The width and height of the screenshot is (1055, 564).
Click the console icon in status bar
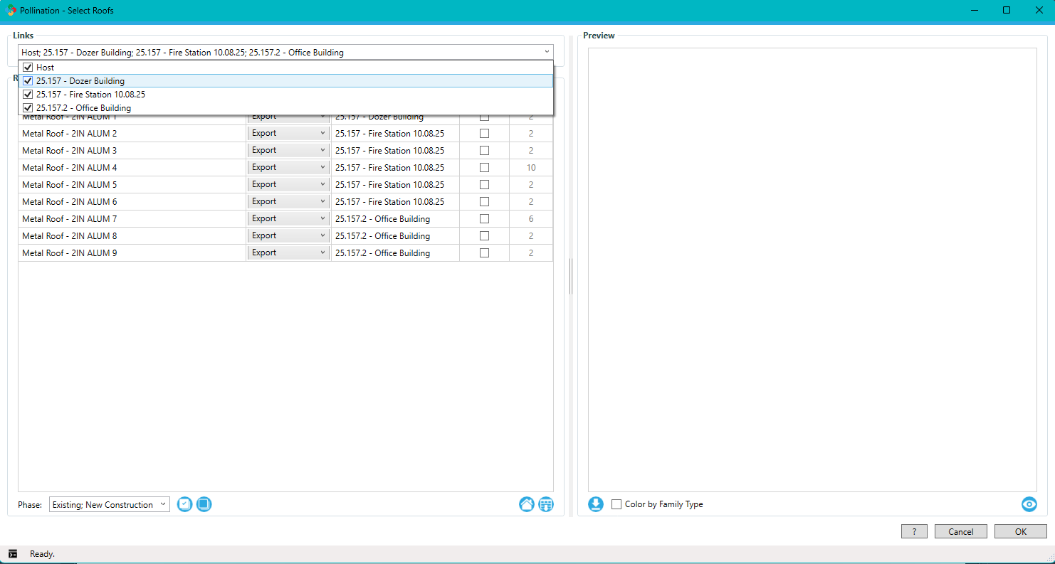pyautogui.click(x=13, y=553)
